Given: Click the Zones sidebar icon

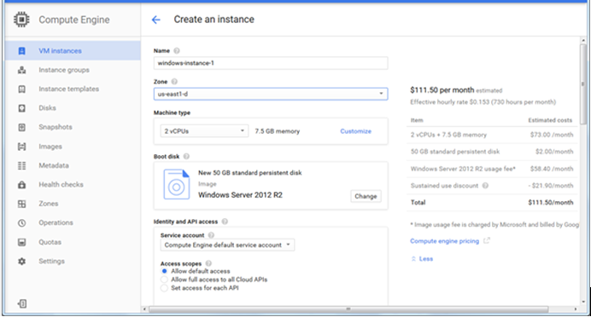Looking at the screenshot, I should [x=22, y=204].
